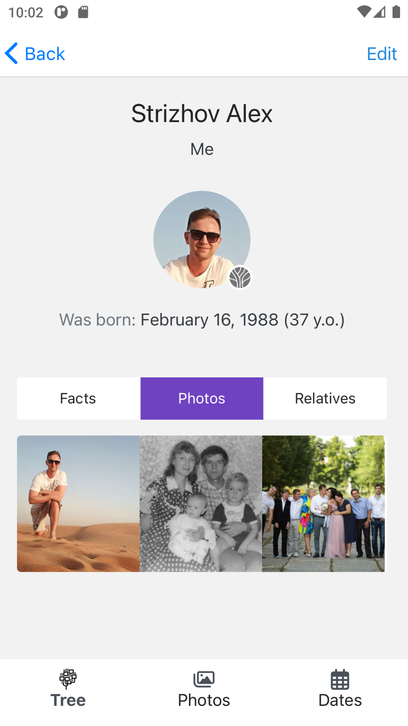Open the wedding group photo

click(323, 503)
